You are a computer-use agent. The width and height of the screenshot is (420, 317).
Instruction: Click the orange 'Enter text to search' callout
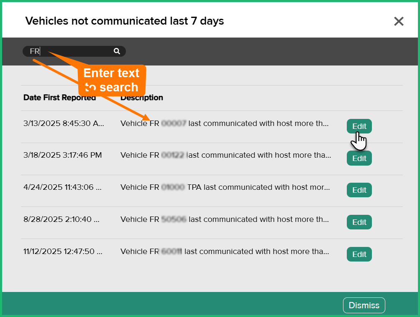tap(111, 80)
